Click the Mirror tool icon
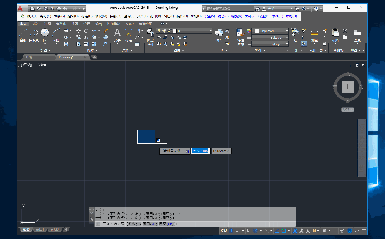This screenshot has height=239, width=385. point(86,37)
